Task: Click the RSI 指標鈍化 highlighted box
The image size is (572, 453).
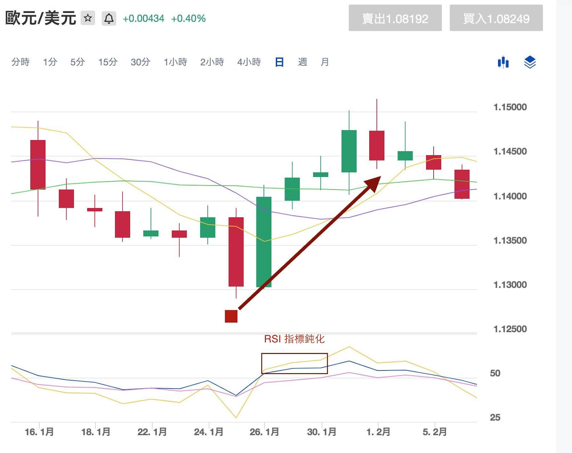Action: tap(294, 364)
